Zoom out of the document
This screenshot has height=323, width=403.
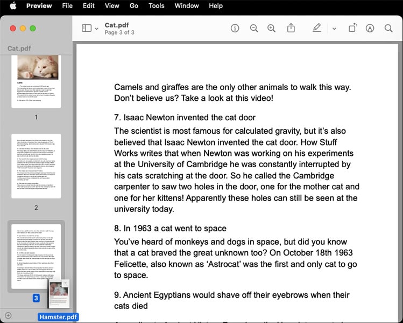pos(254,28)
